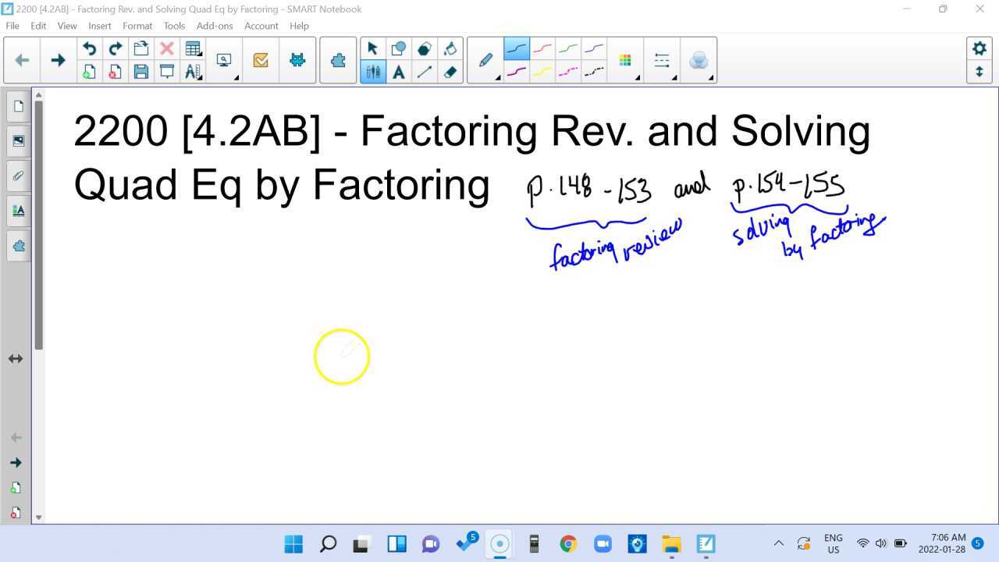This screenshot has width=999, height=562.
Task: Select the Fill tool
Action: pyautogui.click(x=451, y=48)
